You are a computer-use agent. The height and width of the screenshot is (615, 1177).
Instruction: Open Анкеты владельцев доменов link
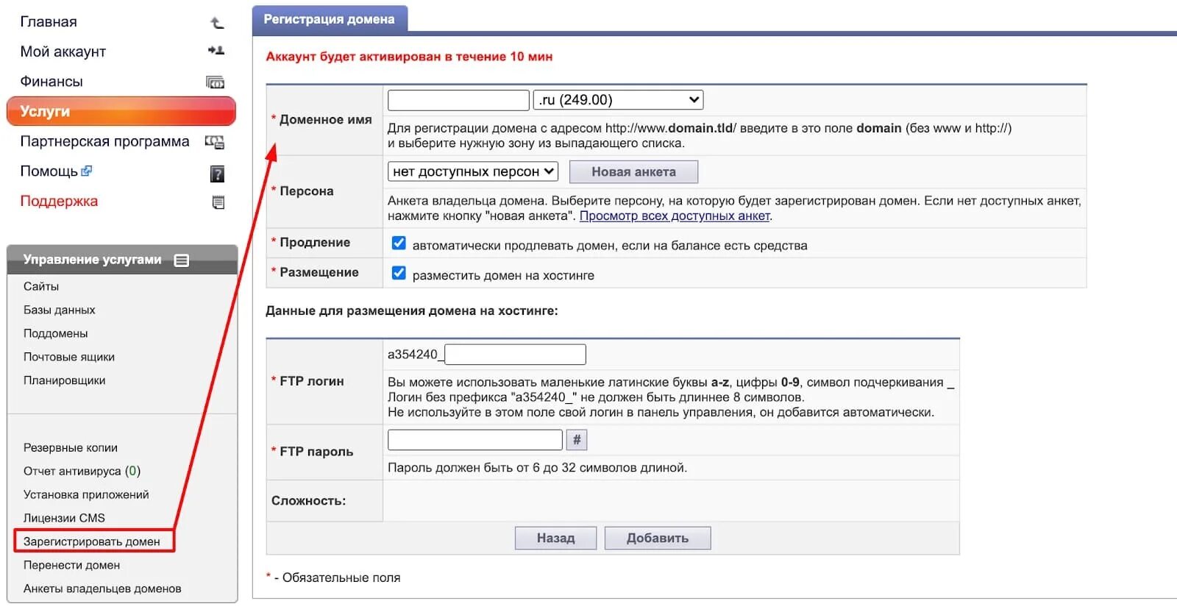[x=102, y=589]
